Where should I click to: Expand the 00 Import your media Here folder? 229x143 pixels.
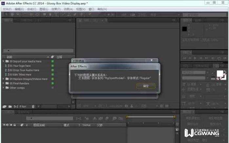pyautogui.click(x=3, y=61)
